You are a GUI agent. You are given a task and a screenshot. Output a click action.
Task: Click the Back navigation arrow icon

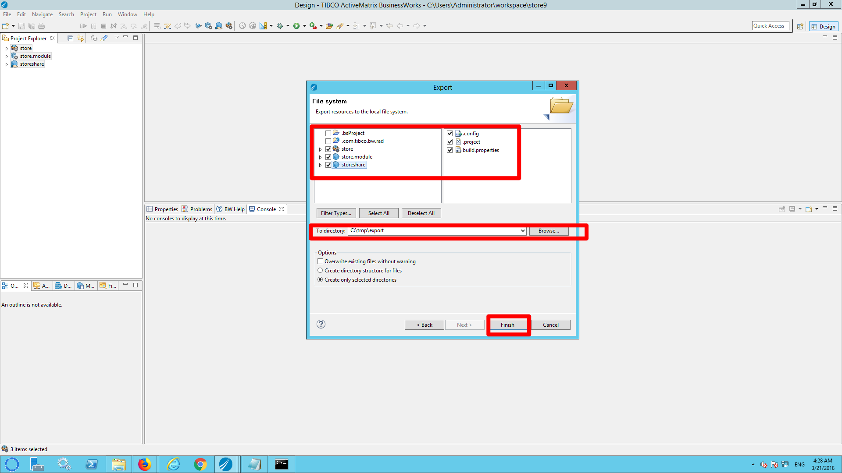[x=400, y=26]
